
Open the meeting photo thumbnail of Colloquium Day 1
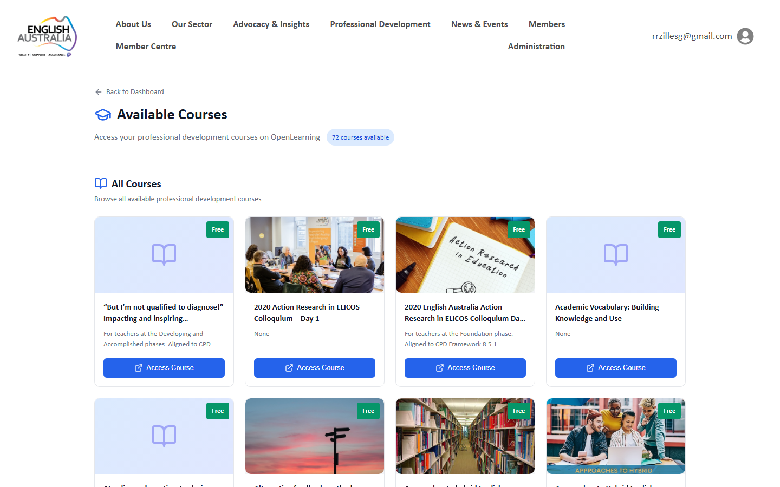coord(315,255)
